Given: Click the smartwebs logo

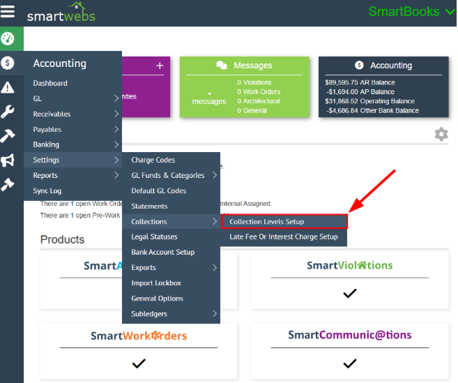Looking at the screenshot, I should click(61, 13).
